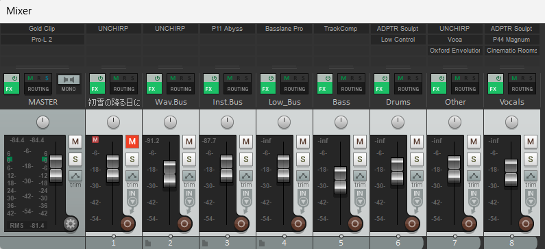Screen dimensions: 545x249
Task: Arm record on the Drums track
Action: 412,224
